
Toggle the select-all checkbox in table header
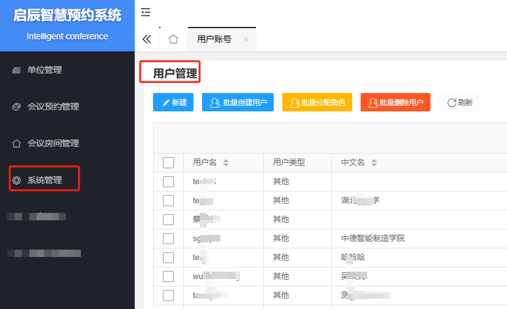pyautogui.click(x=168, y=163)
